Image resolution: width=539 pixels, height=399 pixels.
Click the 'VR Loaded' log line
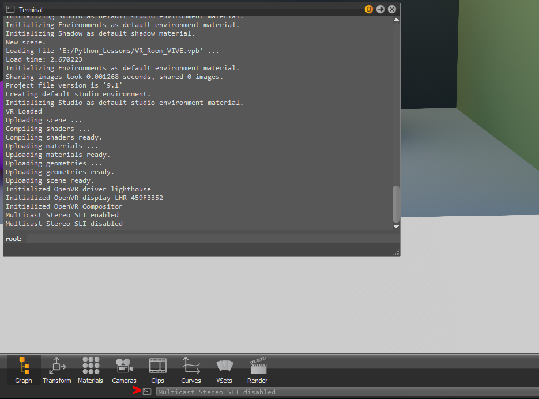[x=24, y=111]
